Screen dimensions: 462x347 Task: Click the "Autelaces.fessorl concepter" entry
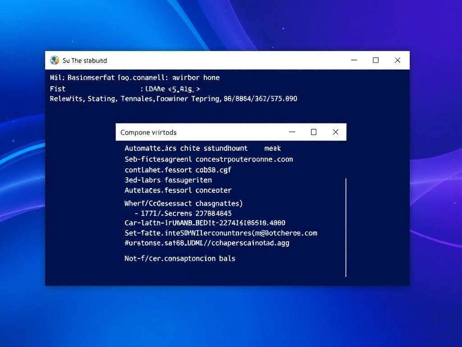pyautogui.click(x=178, y=190)
